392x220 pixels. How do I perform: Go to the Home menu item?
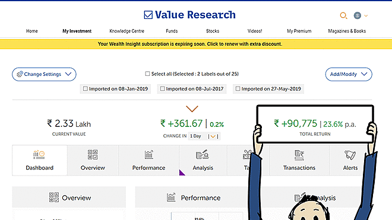click(32, 31)
